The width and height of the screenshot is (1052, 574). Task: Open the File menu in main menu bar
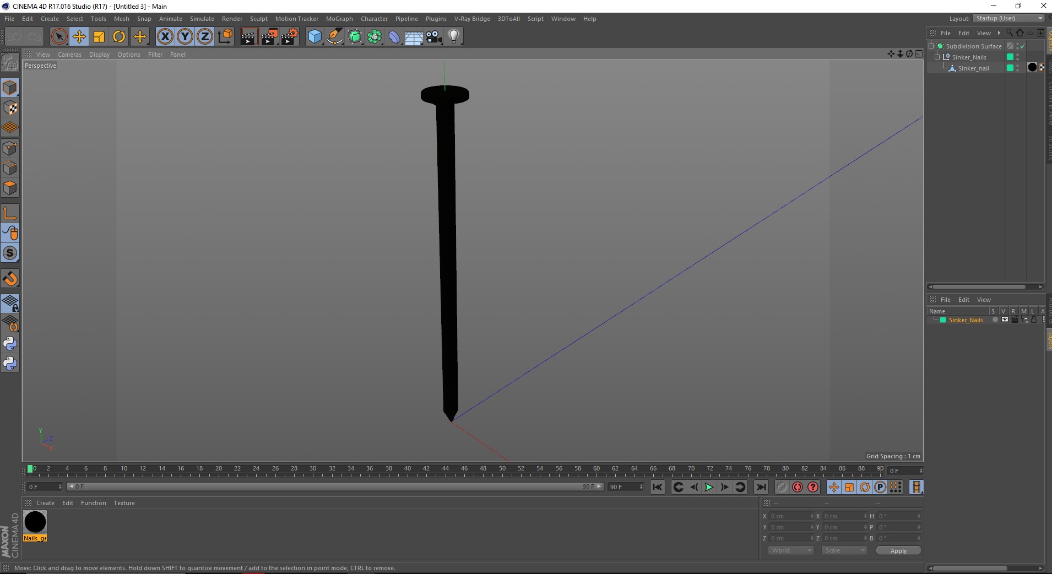[x=9, y=19]
